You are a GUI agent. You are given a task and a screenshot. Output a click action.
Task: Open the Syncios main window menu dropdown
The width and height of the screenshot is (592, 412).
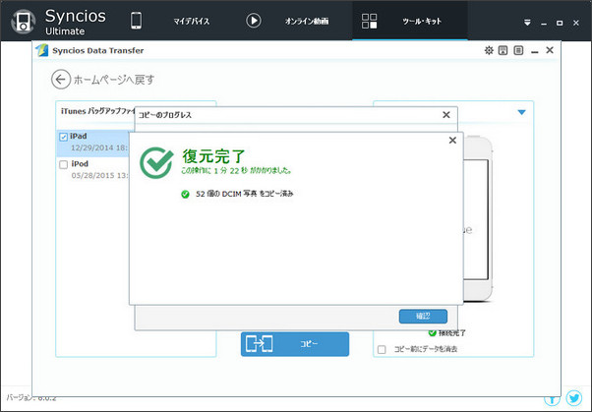527,23
